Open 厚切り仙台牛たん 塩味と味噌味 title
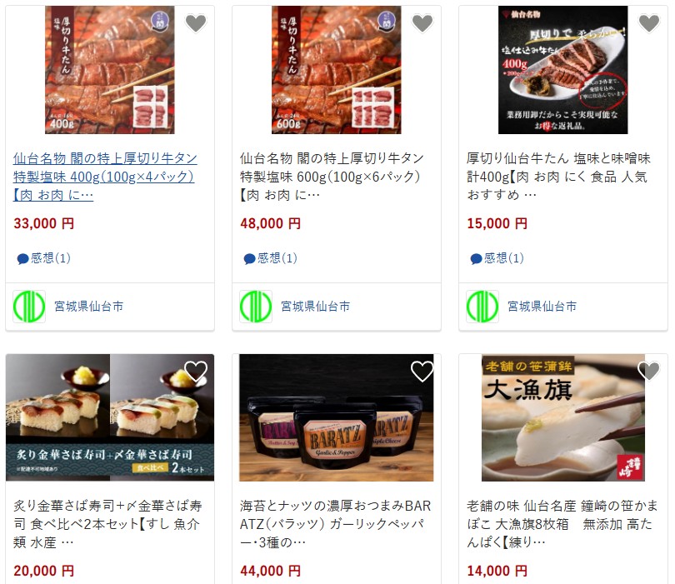This screenshot has width=675, height=584. 558,177
